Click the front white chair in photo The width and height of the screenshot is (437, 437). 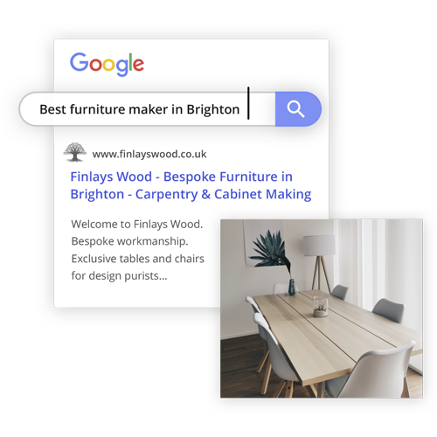[371, 373]
